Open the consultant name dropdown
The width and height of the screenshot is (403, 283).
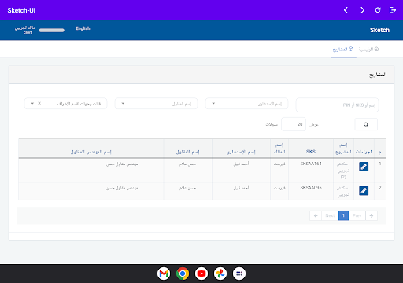click(x=246, y=104)
